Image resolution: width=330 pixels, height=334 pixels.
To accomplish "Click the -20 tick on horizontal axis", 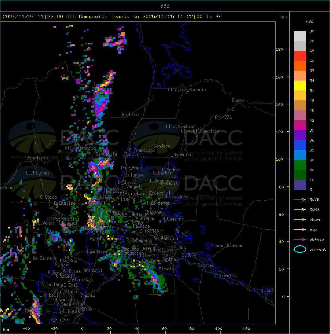I will tap(54, 329).
